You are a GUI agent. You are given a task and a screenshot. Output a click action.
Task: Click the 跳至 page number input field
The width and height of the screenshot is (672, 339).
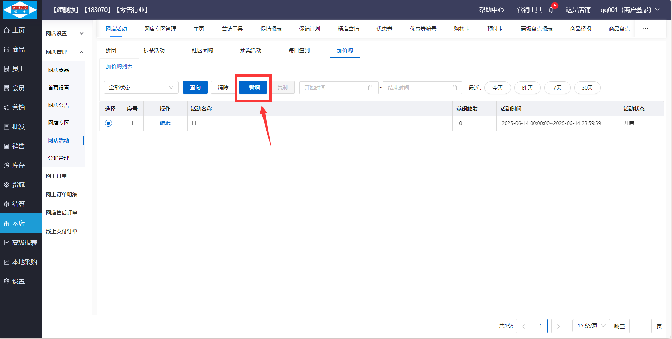[x=640, y=326]
